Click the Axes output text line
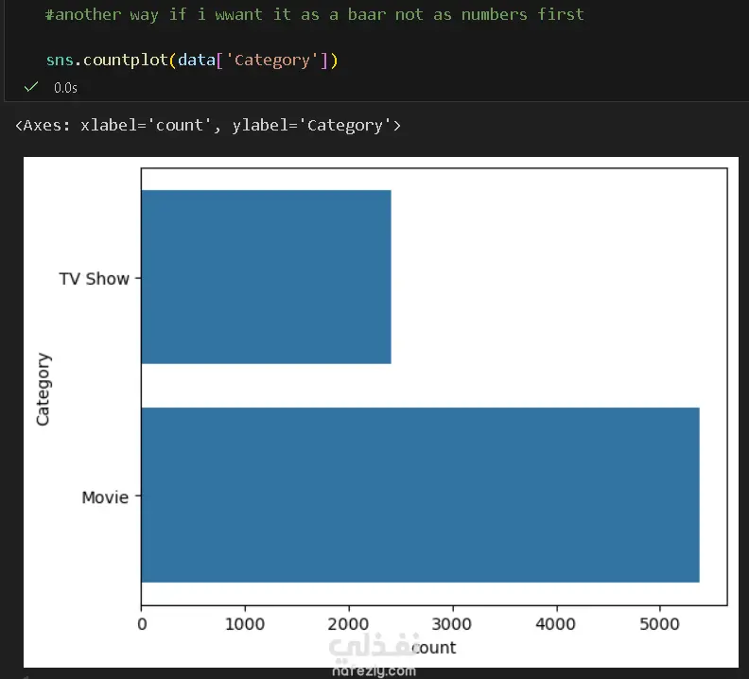This screenshot has height=679, width=749. pyautogui.click(x=208, y=125)
